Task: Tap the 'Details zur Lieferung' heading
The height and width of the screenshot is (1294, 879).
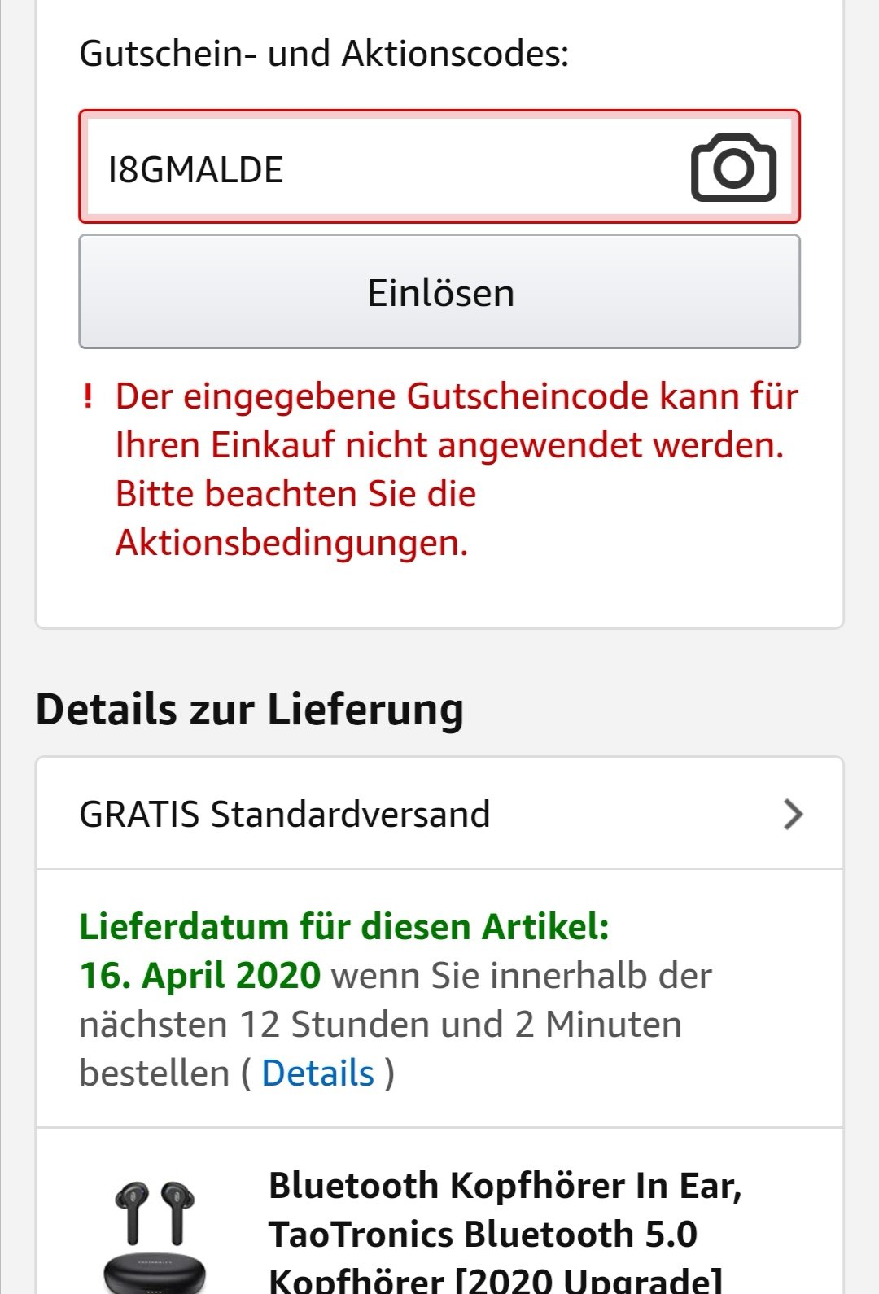Action: (x=250, y=709)
